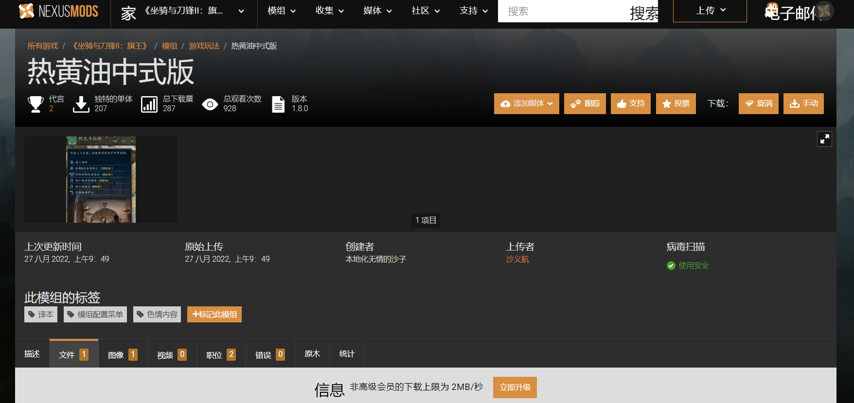Screen dimensions: 854x403
Task: Click the 版本 1.8.0 text
Action: [x=300, y=104]
